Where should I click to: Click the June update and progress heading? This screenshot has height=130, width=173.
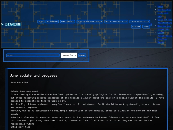pyautogui.click(x=34, y=76)
